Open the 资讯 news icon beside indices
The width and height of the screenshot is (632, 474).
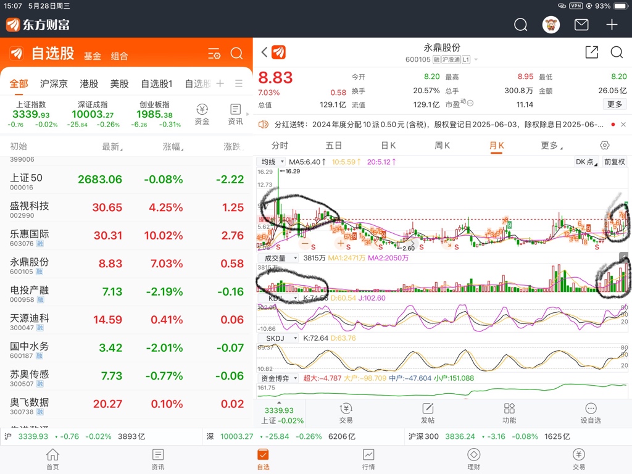coord(235,114)
